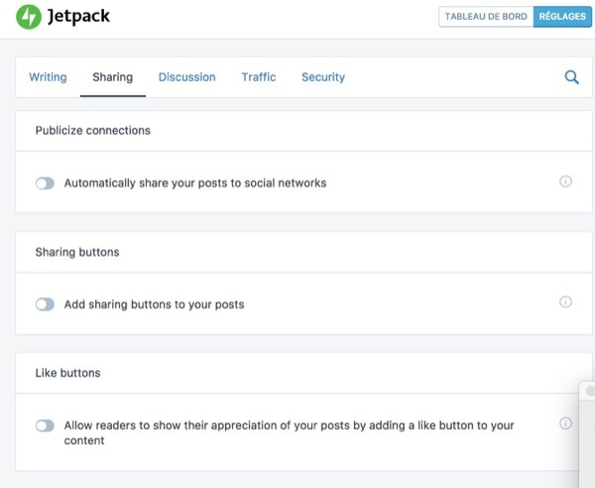
Task: Click the Jetpack lightning bolt logo
Action: click(x=30, y=17)
